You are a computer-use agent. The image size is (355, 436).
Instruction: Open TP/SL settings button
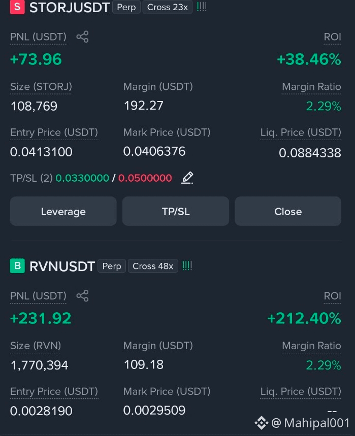(x=176, y=211)
